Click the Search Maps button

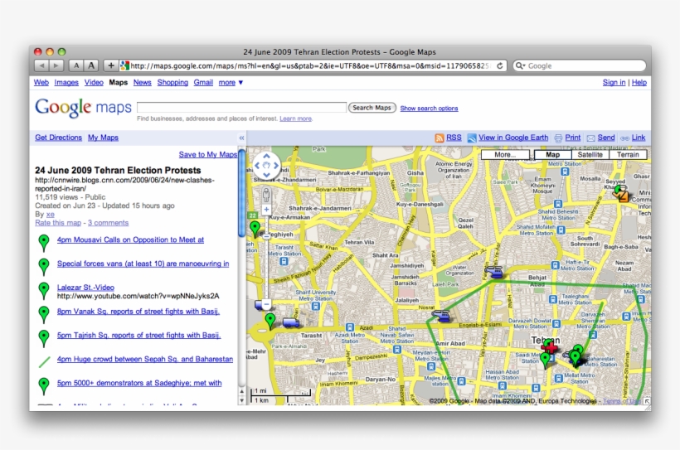[372, 108]
